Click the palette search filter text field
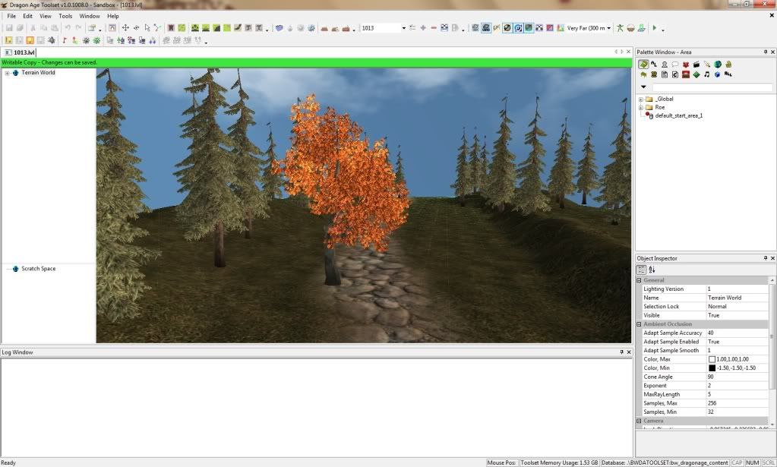This screenshot has width=777, height=467. 712,87
